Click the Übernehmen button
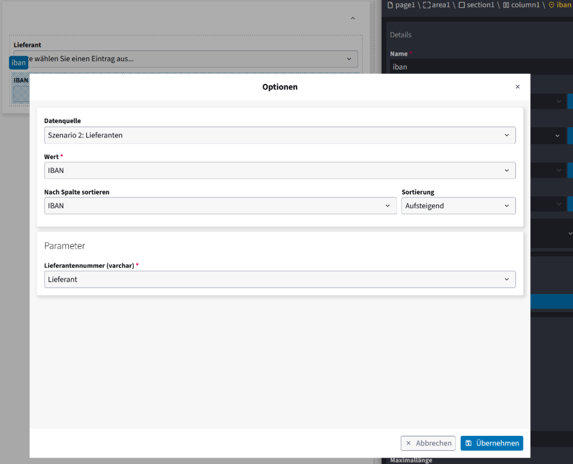The width and height of the screenshot is (573, 464). 492,443
